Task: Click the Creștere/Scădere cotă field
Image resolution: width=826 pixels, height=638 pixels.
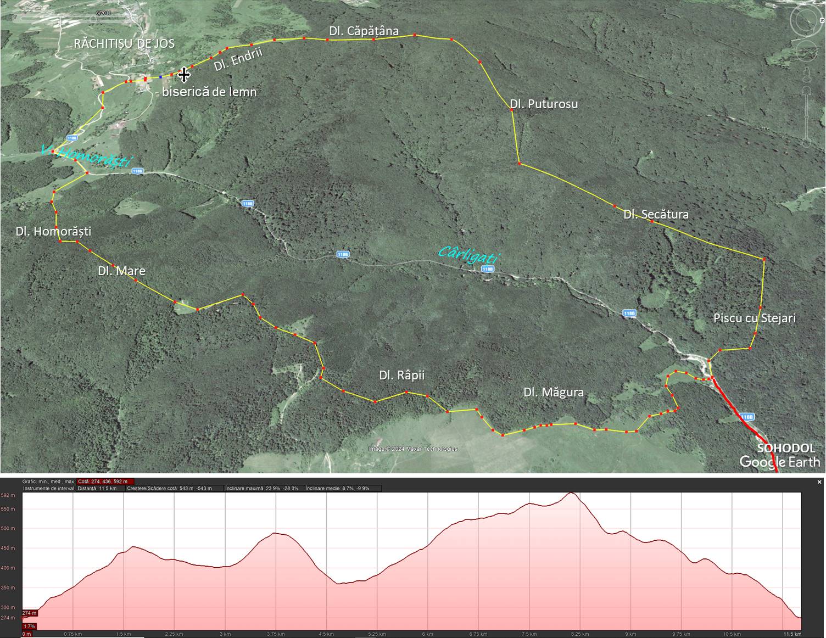Action: point(169,488)
